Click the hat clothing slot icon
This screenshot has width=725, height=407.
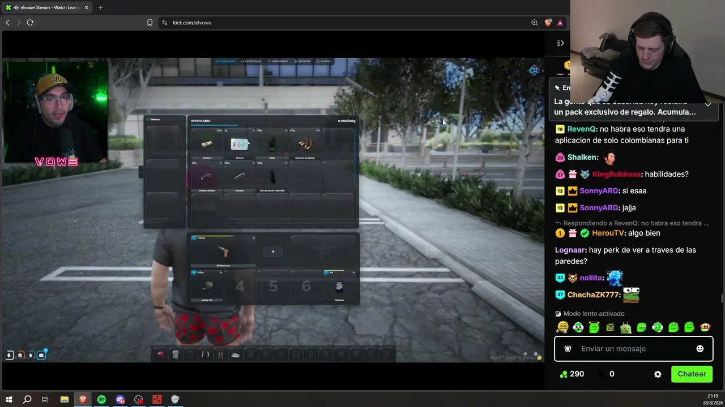click(160, 354)
